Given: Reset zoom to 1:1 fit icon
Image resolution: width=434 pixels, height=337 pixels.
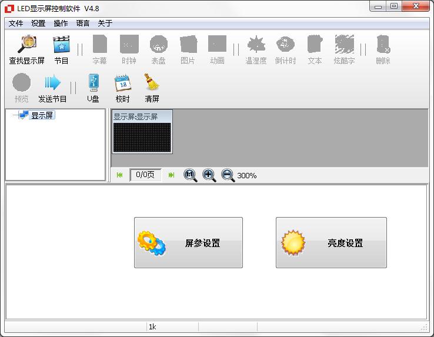Looking at the screenshot, I should coord(190,175).
